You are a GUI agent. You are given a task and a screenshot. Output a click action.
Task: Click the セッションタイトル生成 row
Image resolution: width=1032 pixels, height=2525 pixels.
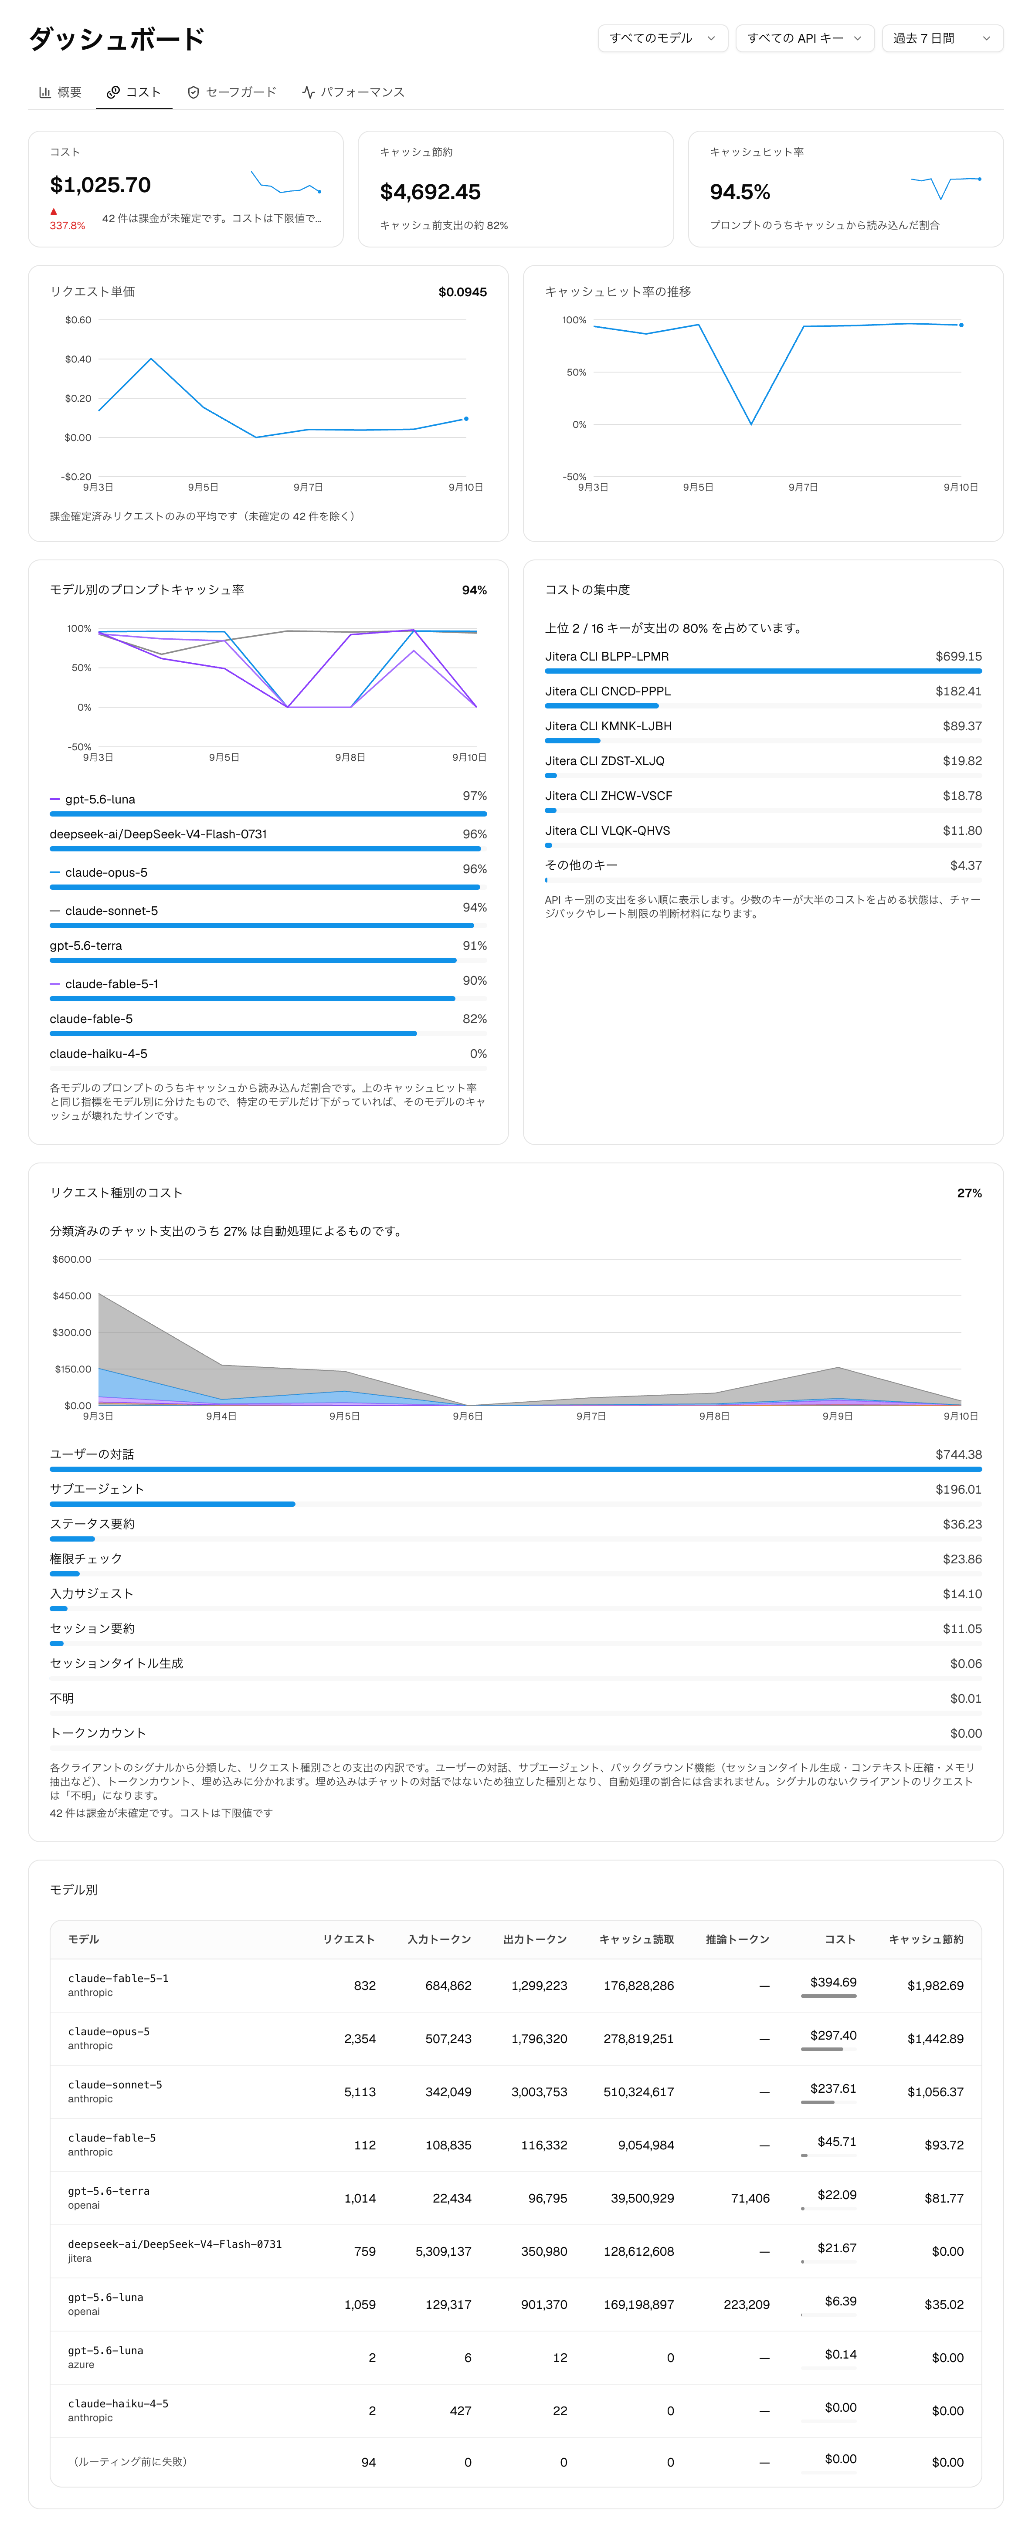coord(516,1668)
